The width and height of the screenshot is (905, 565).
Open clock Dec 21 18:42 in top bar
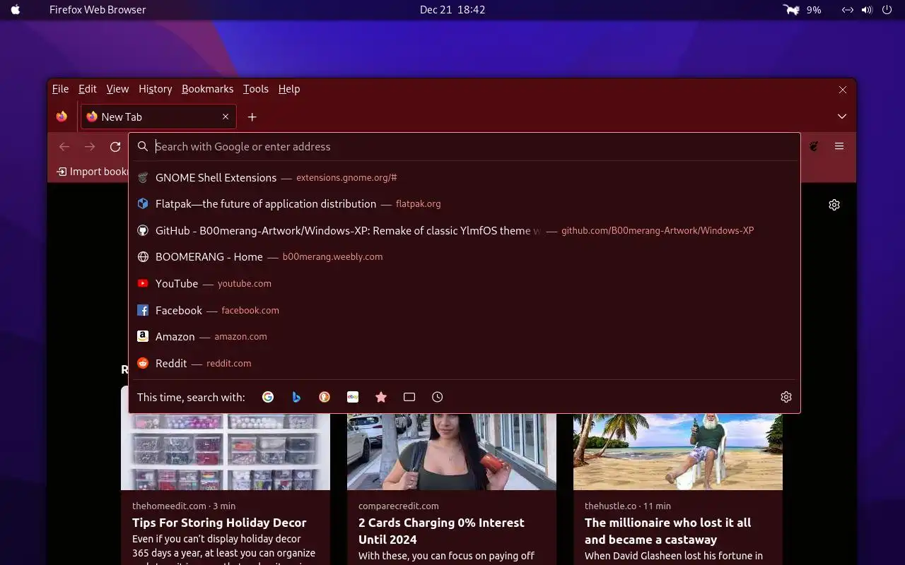tap(452, 10)
